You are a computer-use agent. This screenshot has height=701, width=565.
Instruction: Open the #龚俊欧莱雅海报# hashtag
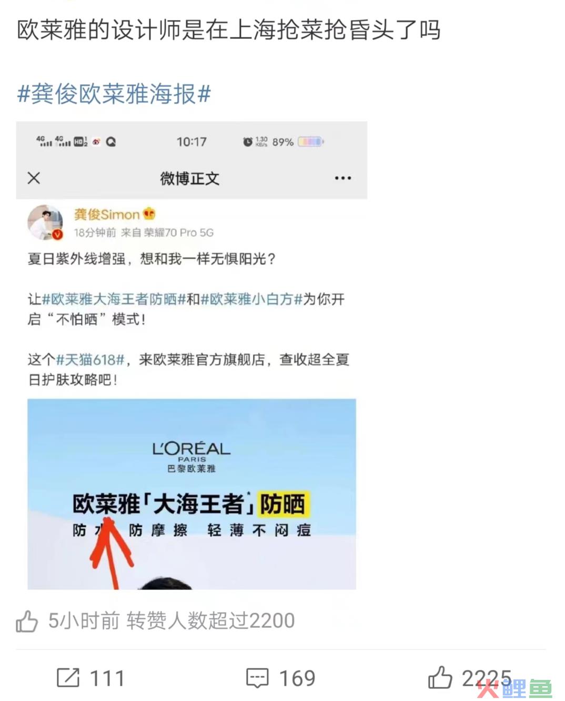114,94
